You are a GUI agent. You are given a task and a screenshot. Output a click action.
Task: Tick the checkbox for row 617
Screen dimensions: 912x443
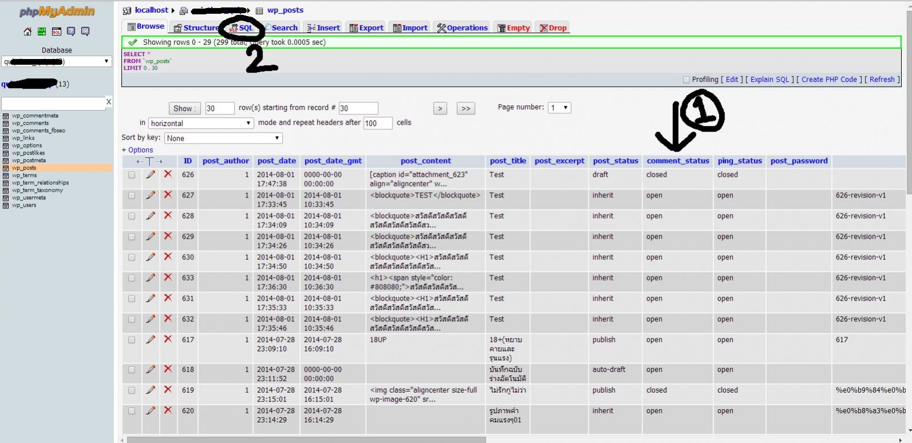point(132,340)
